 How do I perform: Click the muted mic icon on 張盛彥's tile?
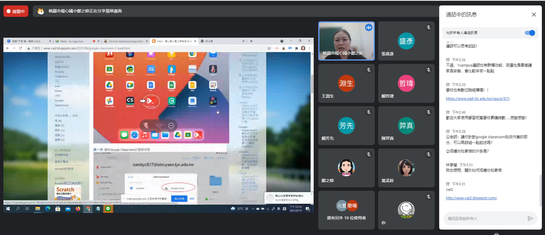pos(428,27)
